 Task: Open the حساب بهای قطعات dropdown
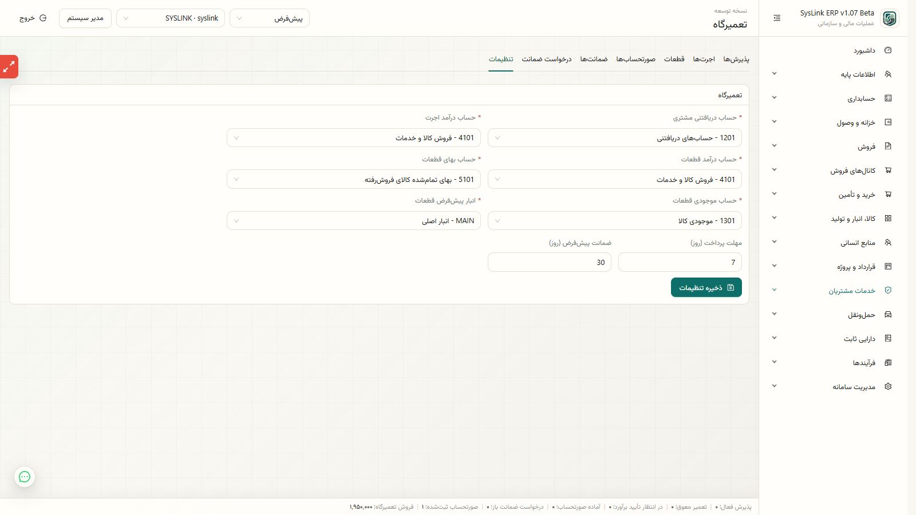354,180
